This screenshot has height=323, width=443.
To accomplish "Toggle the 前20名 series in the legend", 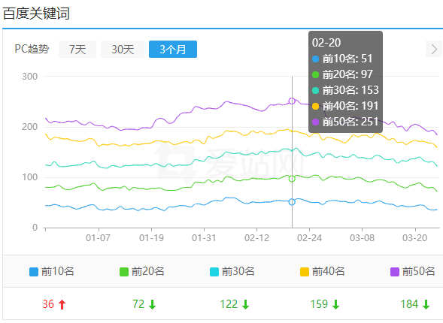I will (x=142, y=271).
